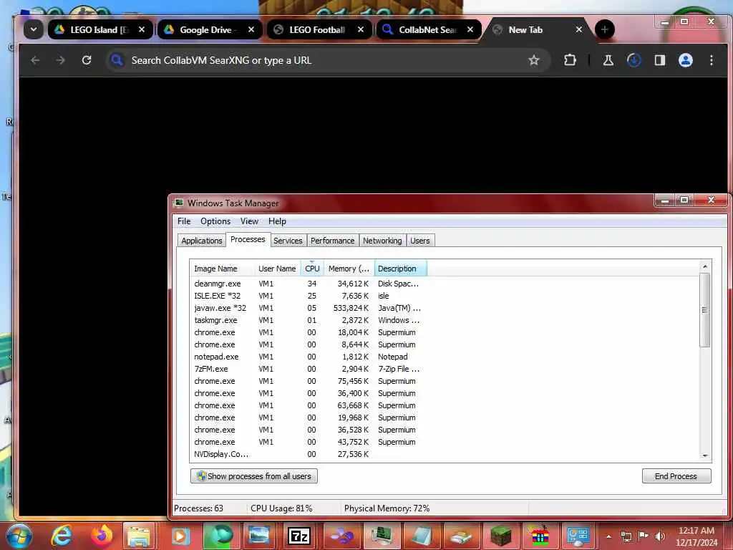Reload the current browser page
Screen dimensions: 733x550
click(87, 60)
